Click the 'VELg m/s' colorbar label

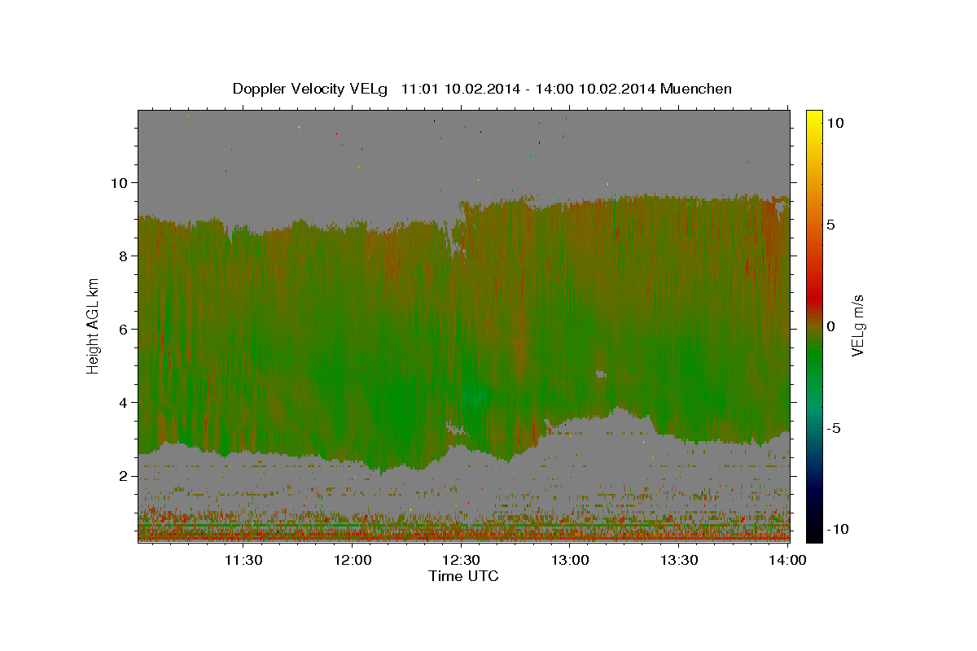[x=857, y=325]
